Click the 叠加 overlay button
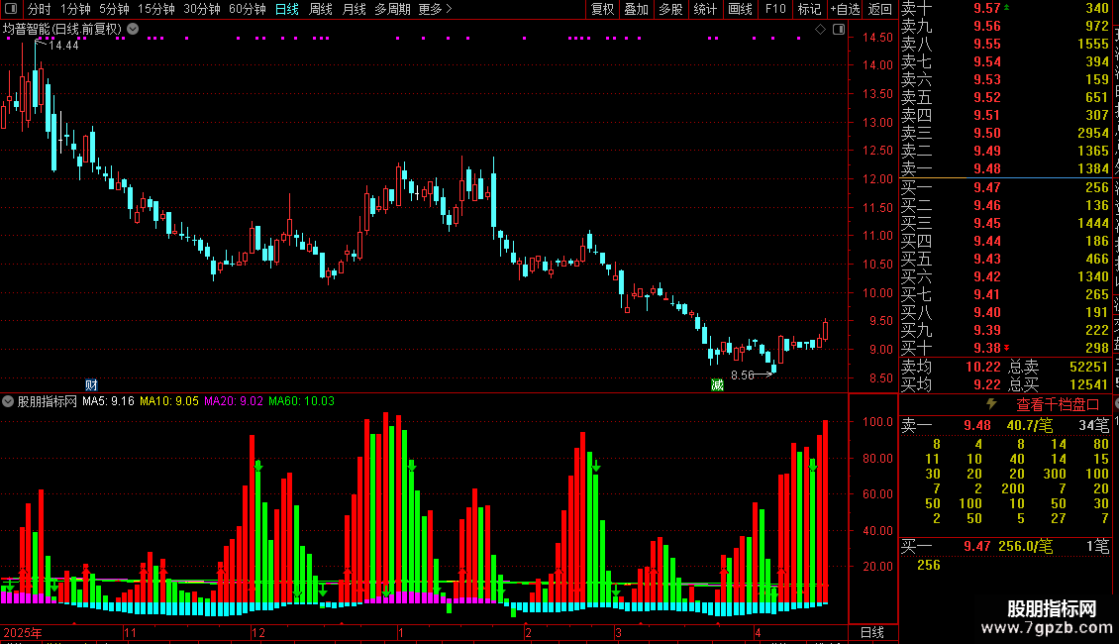This screenshot has width=1119, height=644. [x=636, y=9]
